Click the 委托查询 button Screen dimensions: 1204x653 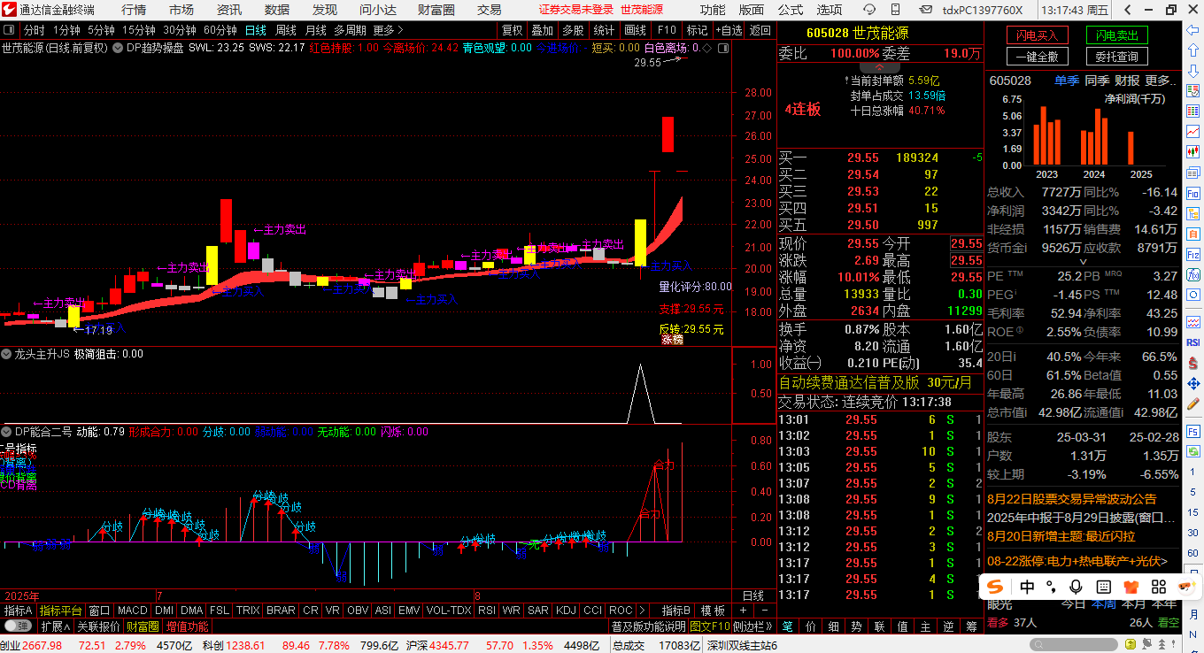1117,57
